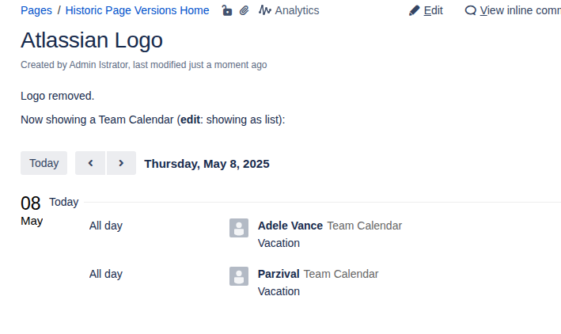Click Parzival's avatar icon
The width and height of the screenshot is (561, 334).
click(x=239, y=276)
